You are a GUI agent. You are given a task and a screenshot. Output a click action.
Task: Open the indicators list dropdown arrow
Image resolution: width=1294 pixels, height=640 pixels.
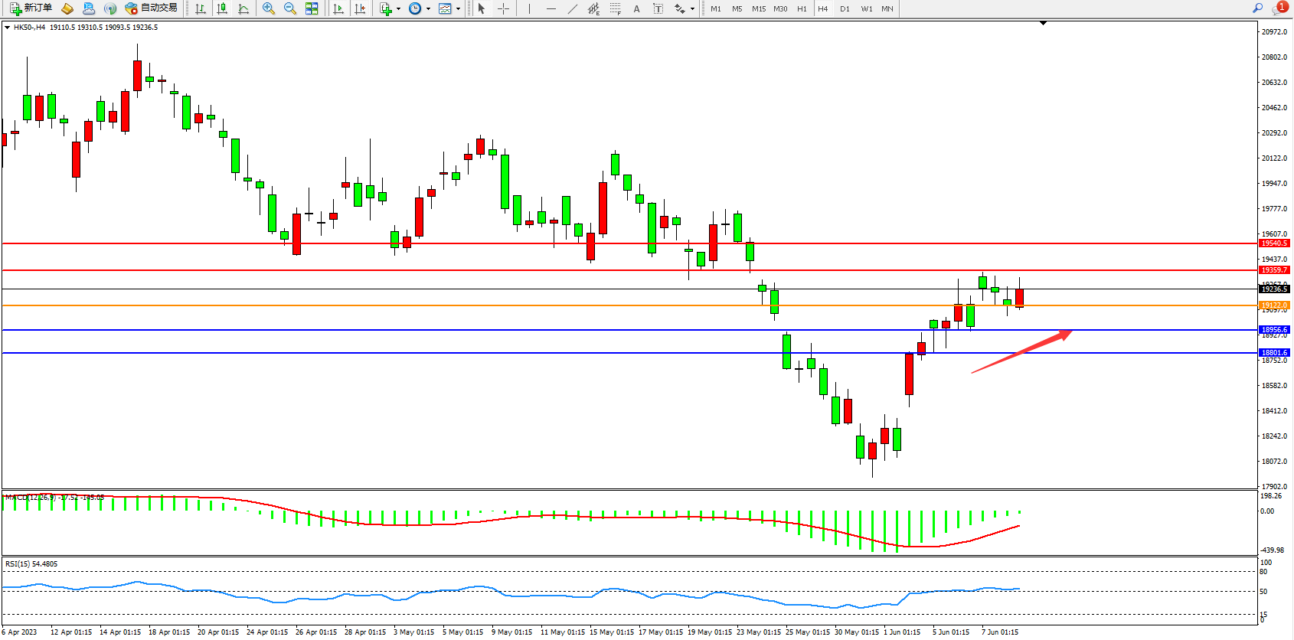point(398,9)
